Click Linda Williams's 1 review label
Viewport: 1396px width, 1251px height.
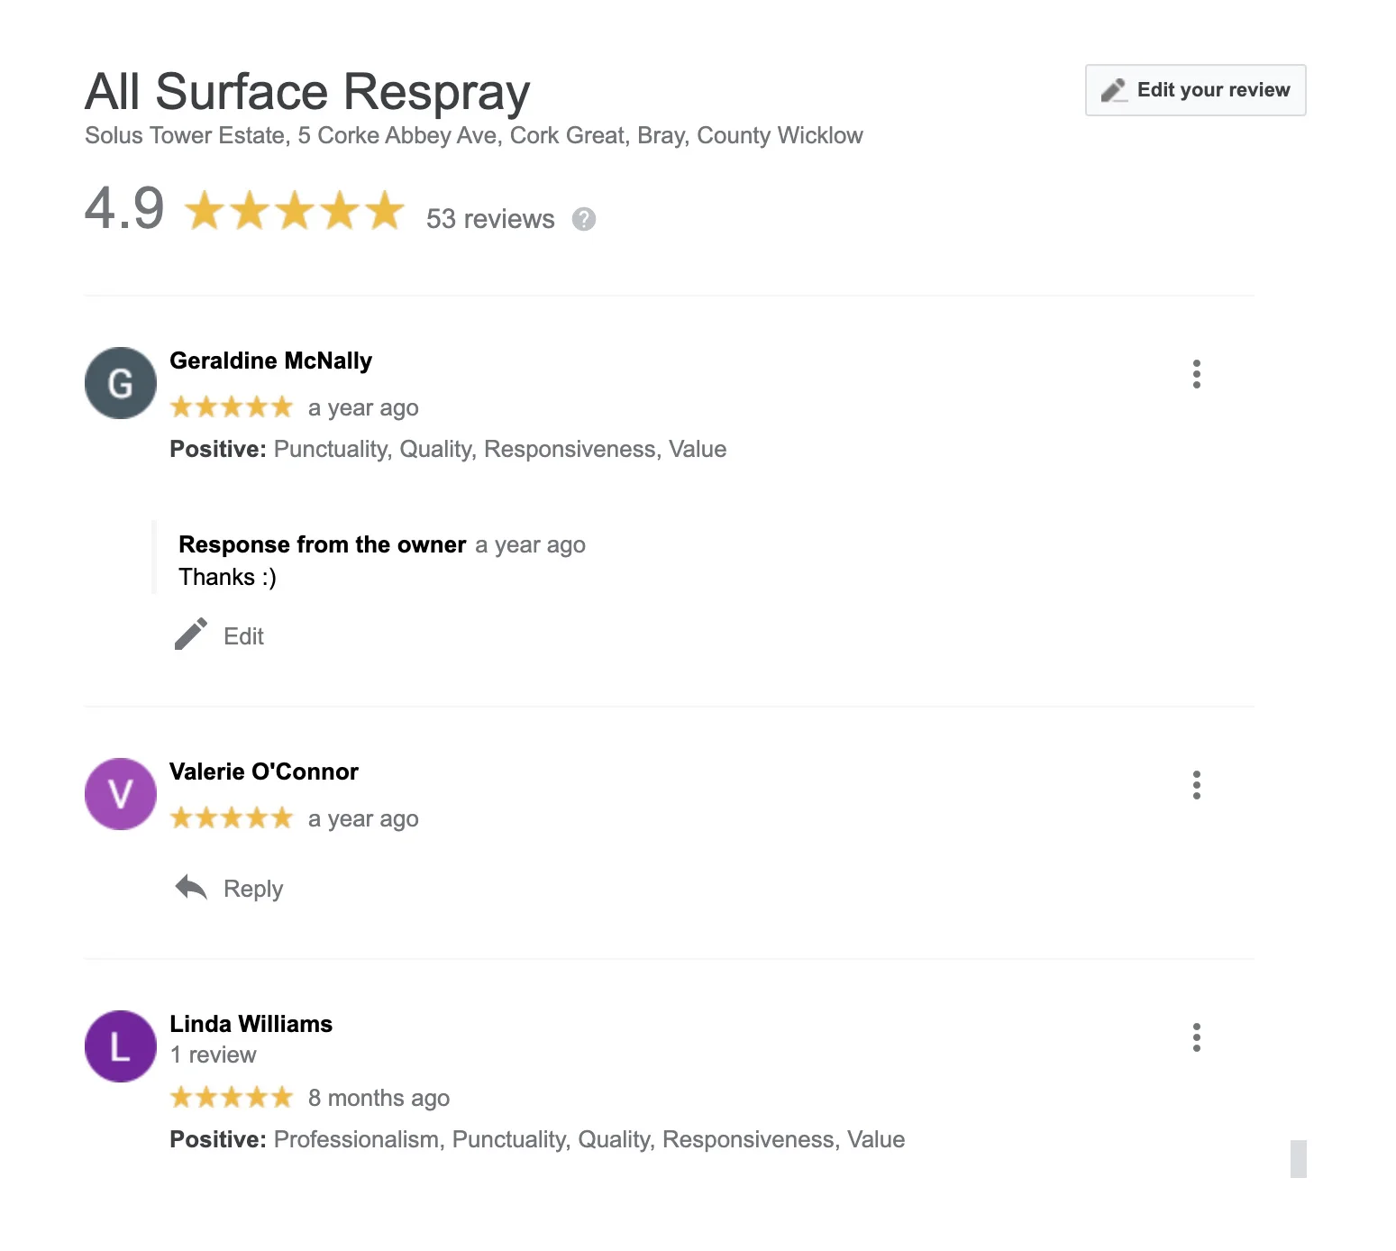click(214, 1055)
